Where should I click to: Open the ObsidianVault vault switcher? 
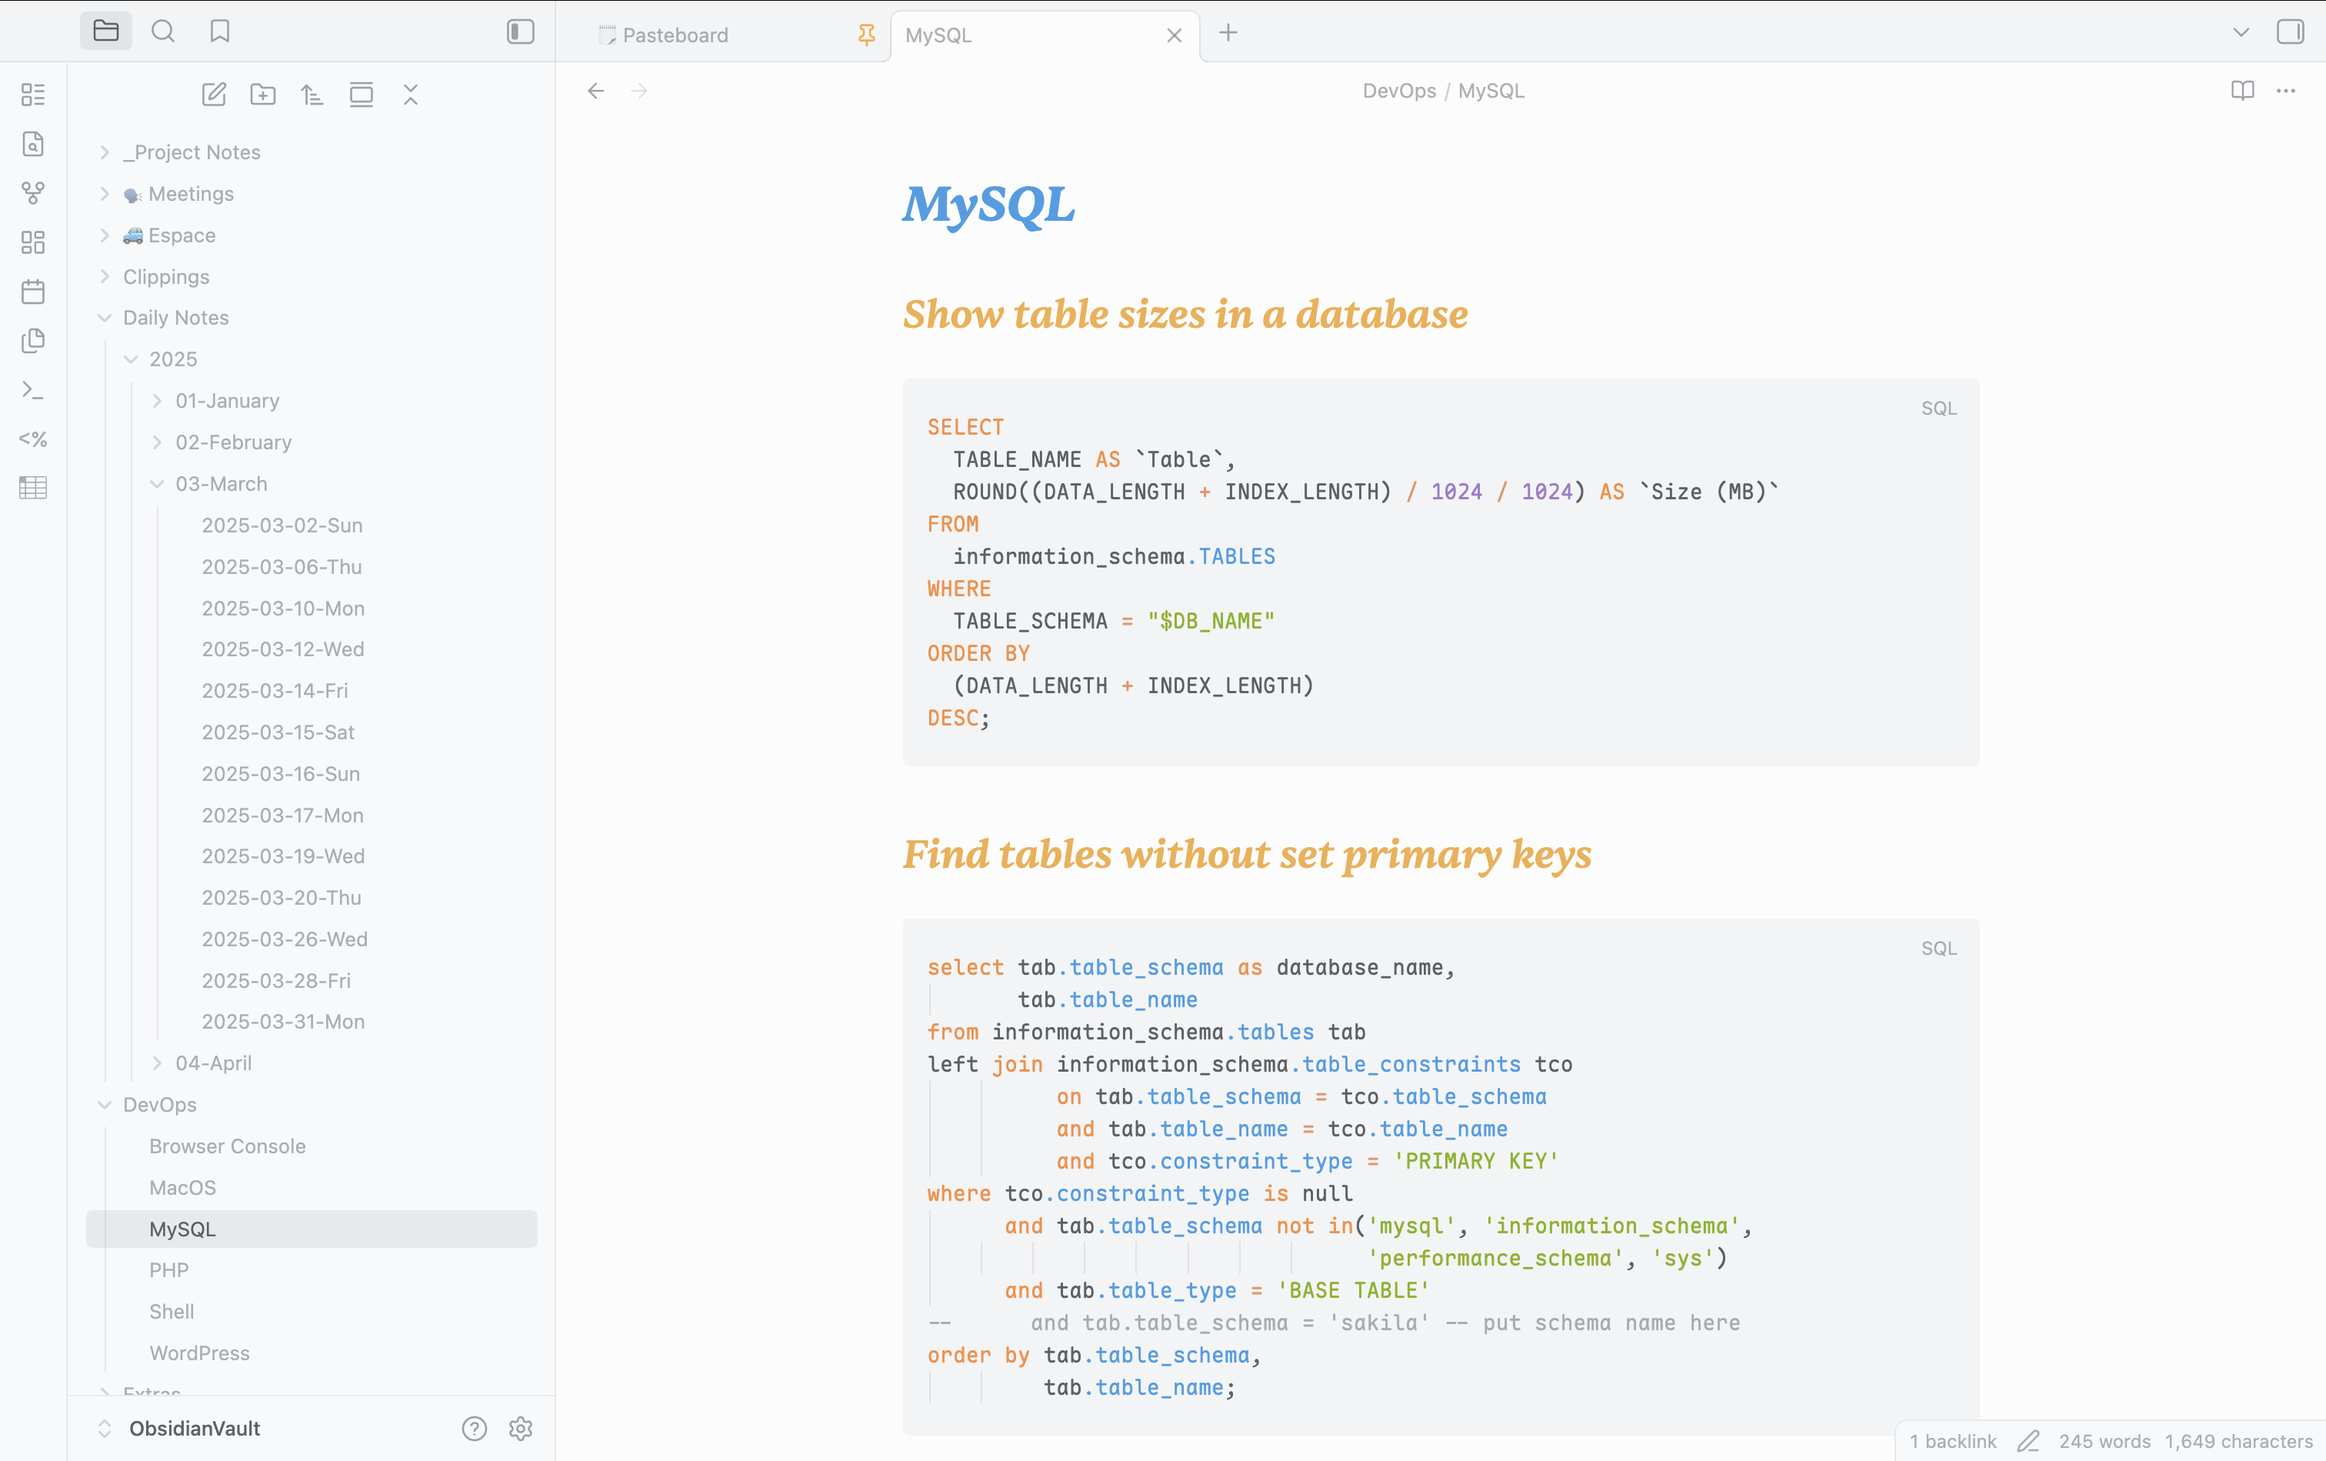click(180, 1429)
